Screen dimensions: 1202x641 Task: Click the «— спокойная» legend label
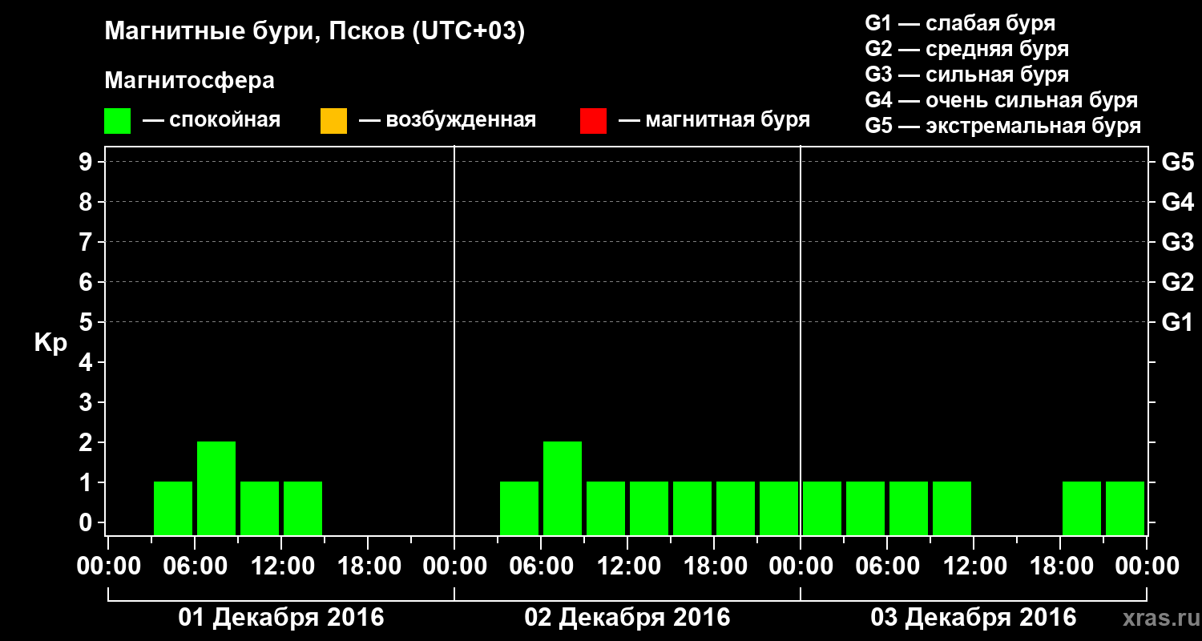click(212, 120)
